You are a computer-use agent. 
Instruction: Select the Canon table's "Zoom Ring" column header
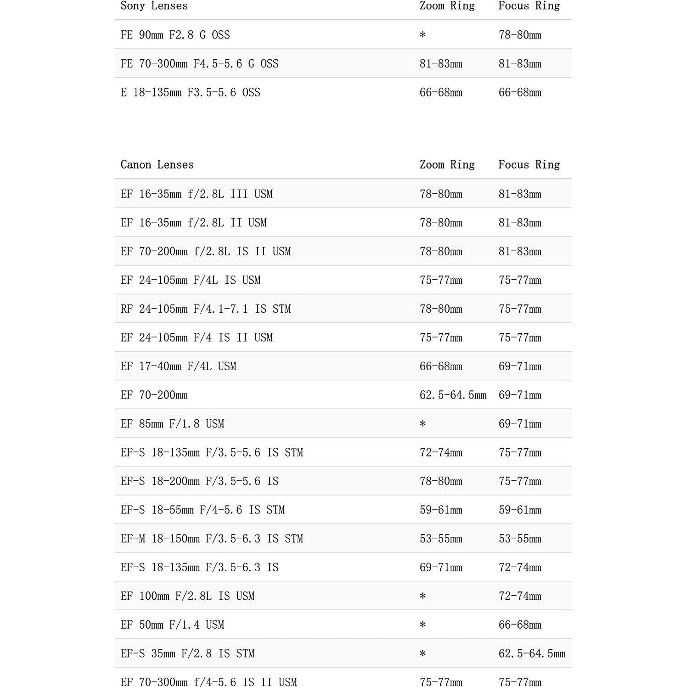click(x=447, y=165)
